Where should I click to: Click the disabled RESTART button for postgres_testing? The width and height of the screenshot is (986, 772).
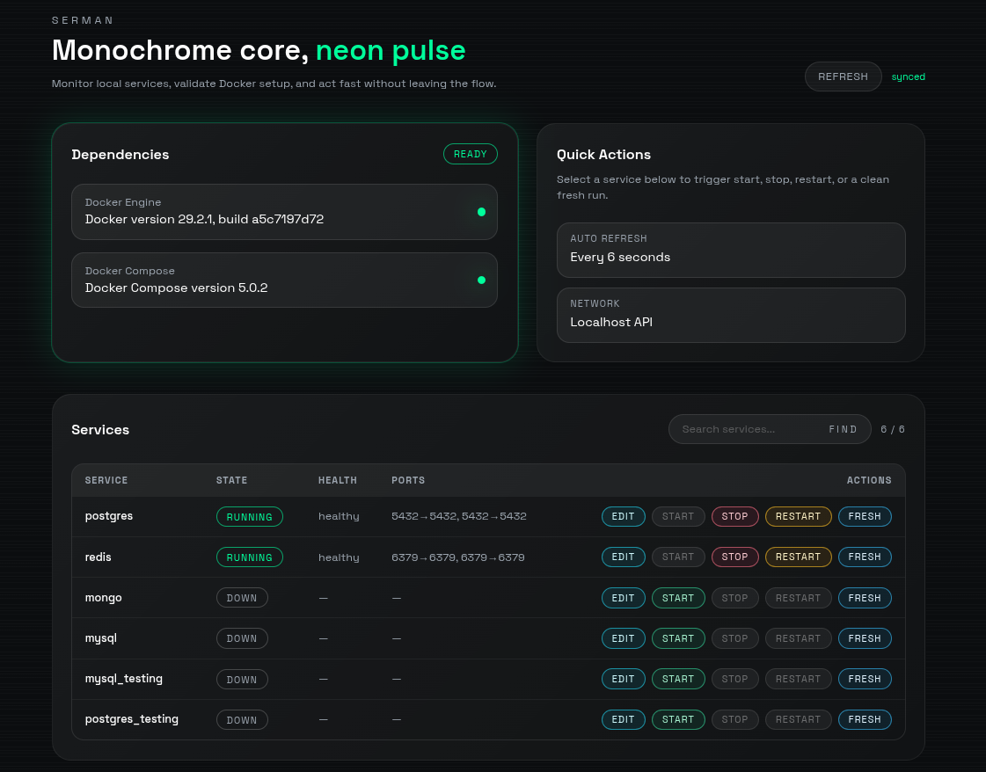(x=798, y=719)
